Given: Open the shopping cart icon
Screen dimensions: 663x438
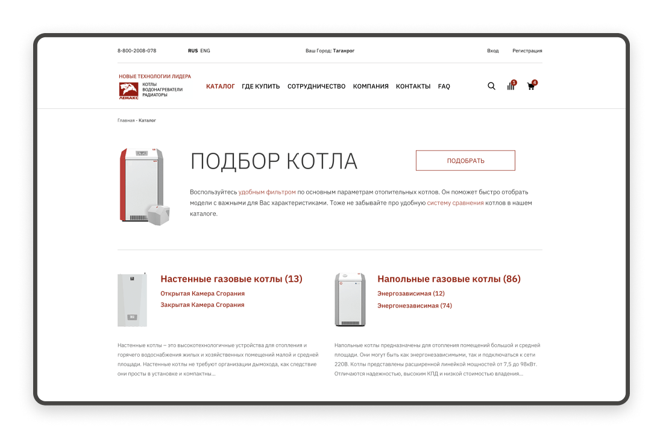Looking at the screenshot, I should (532, 85).
